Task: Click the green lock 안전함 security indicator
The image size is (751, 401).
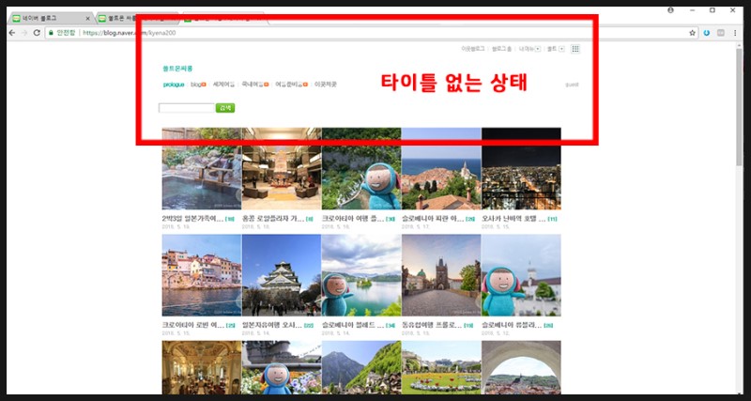Action: tap(62, 33)
